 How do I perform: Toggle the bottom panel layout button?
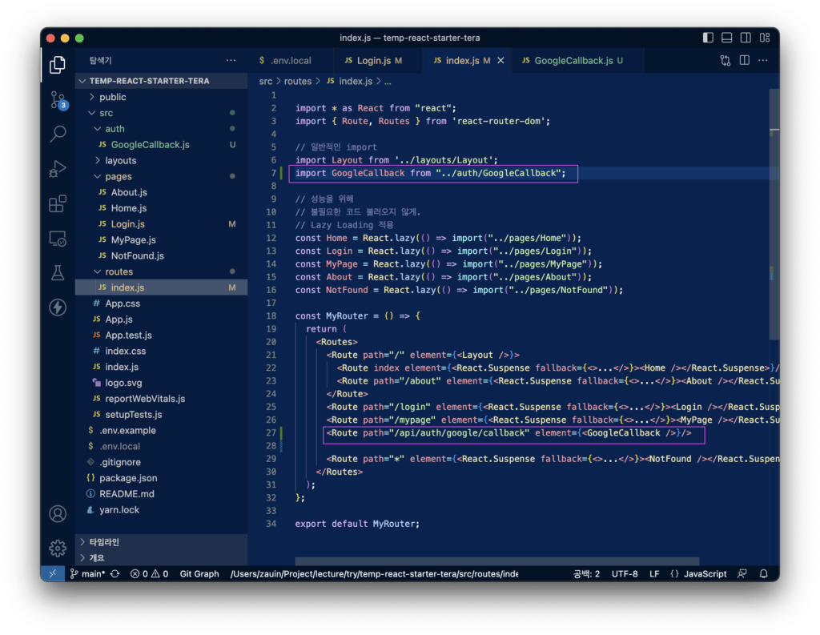pyautogui.click(x=727, y=38)
